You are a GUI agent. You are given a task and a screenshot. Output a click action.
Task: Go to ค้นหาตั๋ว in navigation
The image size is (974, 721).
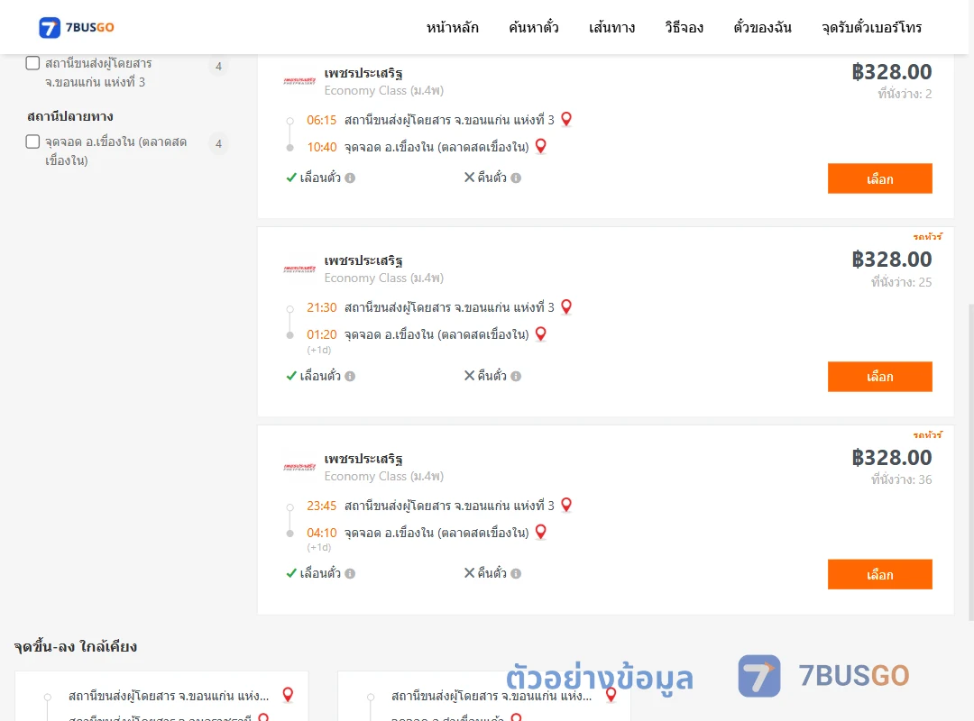coord(534,27)
